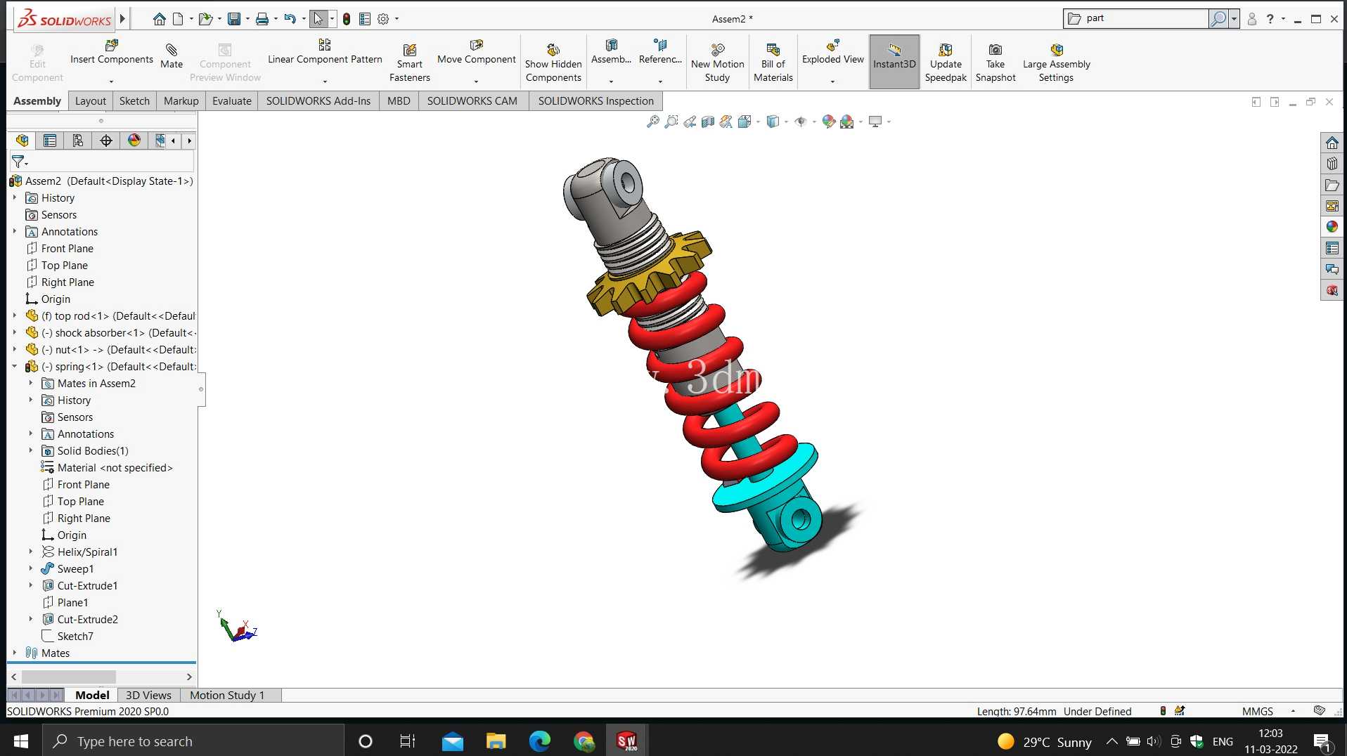Screen dimensions: 1347x756
Task: Expand the nut<1> component
Action: click(x=15, y=349)
